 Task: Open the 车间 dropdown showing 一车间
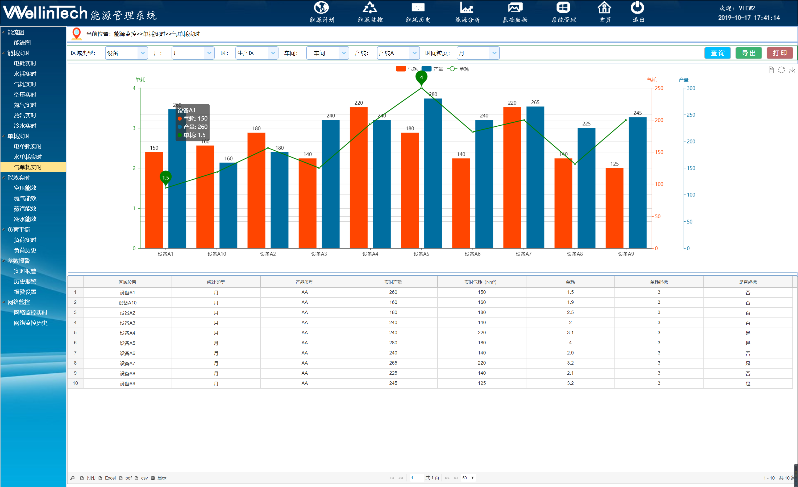327,53
